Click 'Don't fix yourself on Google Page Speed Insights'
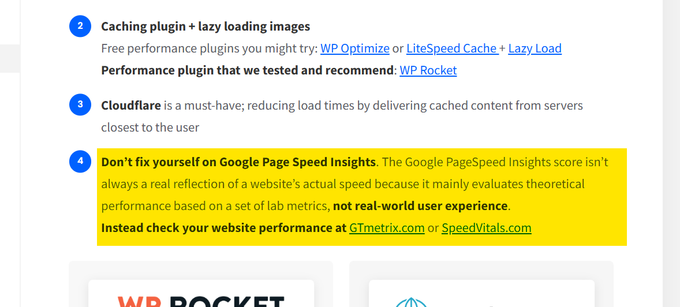 238,162
